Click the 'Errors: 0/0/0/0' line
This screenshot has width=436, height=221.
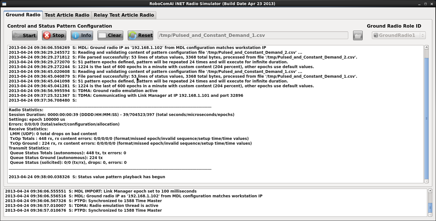click(x=64, y=124)
